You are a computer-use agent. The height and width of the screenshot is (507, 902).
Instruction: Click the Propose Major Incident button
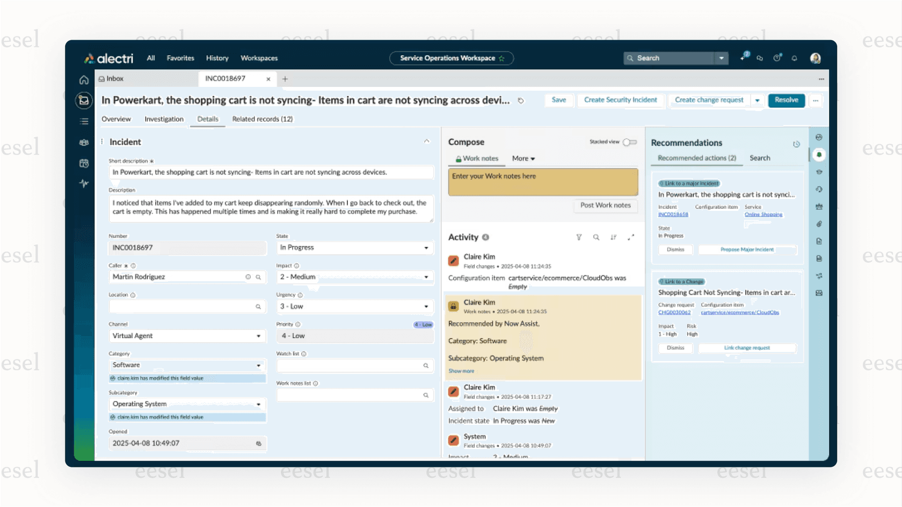click(x=747, y=249)
